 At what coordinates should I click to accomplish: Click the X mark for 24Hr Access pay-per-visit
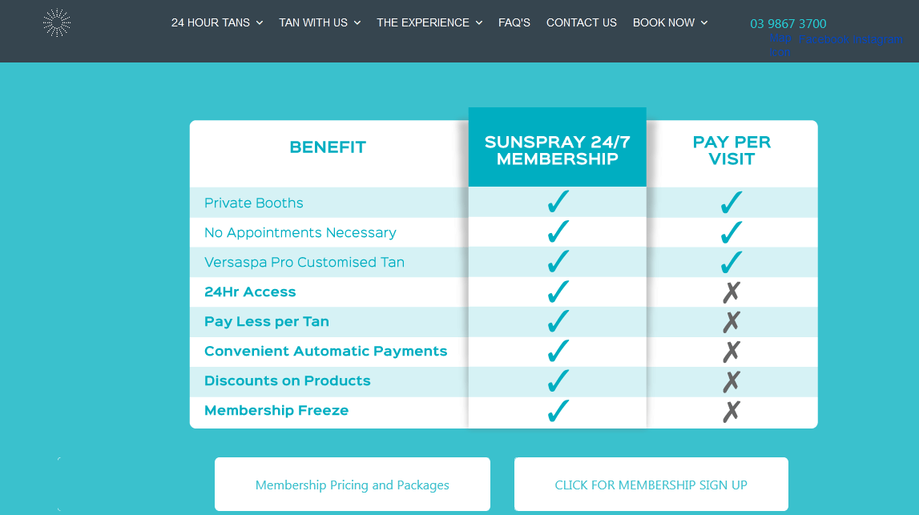[731, 292]
